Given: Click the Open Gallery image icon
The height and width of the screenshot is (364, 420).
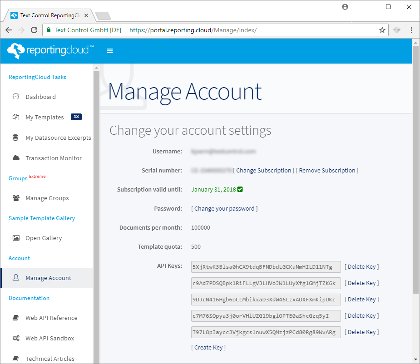Looking at the screenshot, I should (16, 237).
